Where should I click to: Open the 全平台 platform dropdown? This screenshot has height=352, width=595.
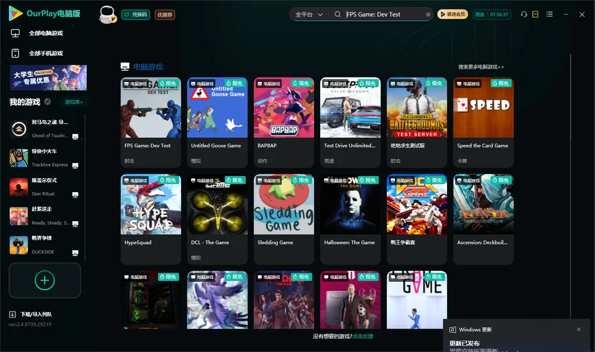coord(309,14)
